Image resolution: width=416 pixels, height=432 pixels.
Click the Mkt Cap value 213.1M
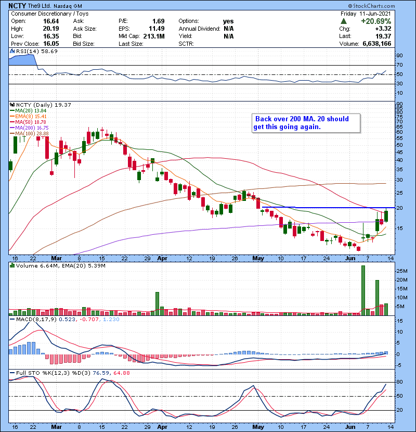point(154,36)
